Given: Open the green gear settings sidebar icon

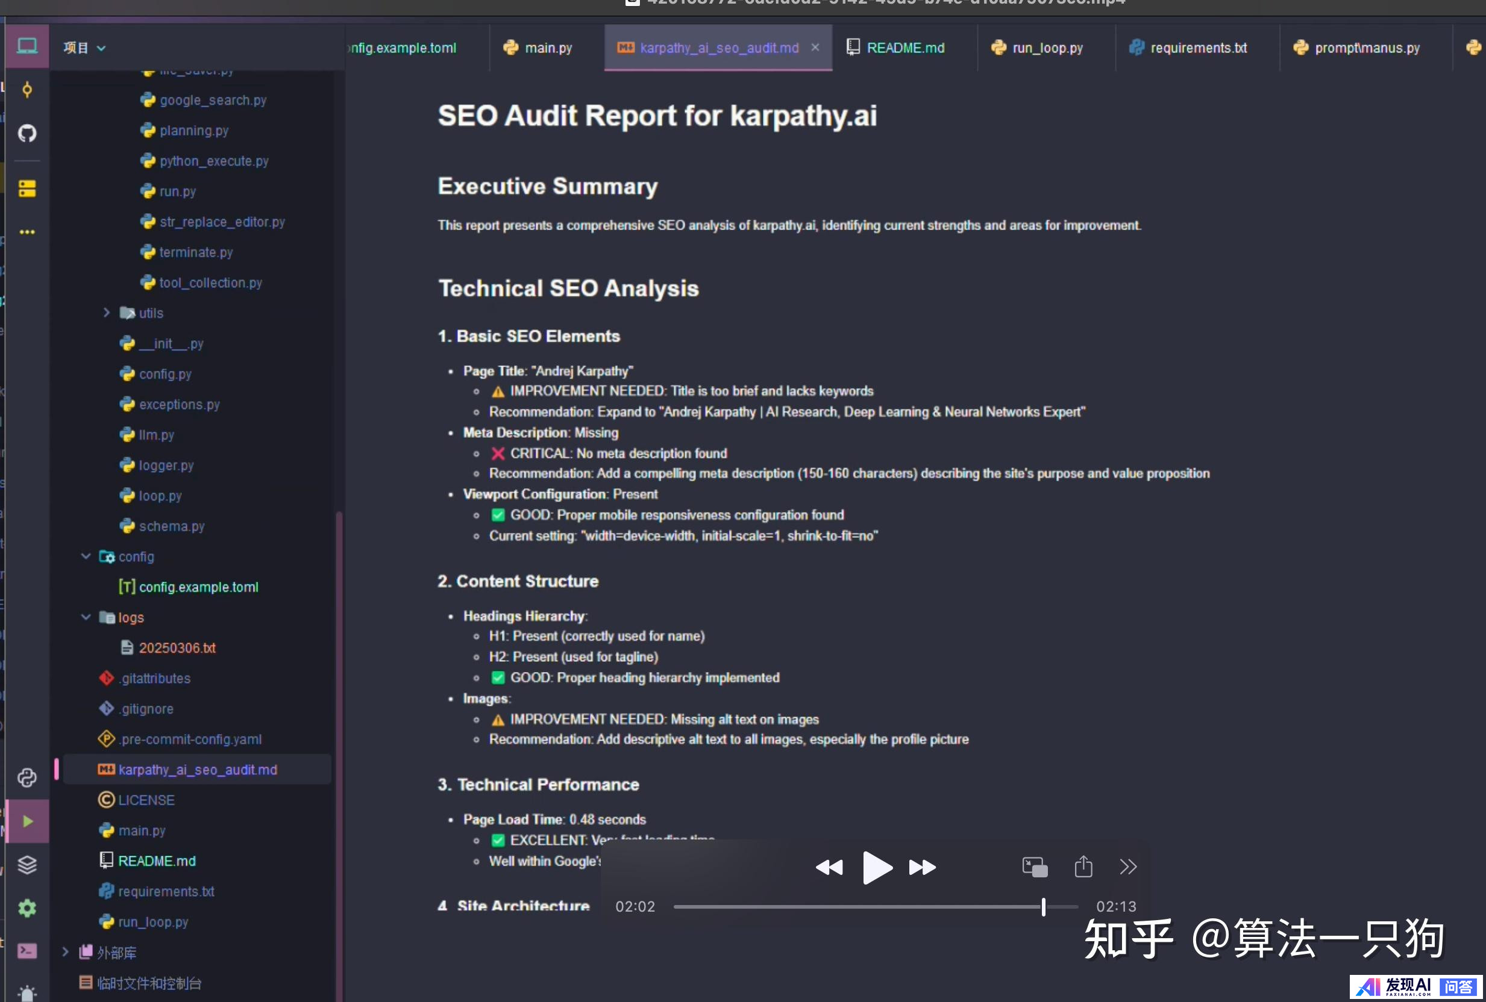Looking at the screenshot, I should click(x=27, y=908).
